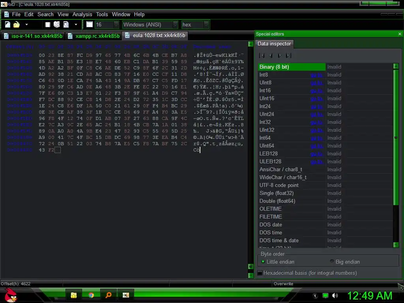Close the Special editors panel
Image resolution: width=404 pixels, height=303 pixels.
pos(400,34)
